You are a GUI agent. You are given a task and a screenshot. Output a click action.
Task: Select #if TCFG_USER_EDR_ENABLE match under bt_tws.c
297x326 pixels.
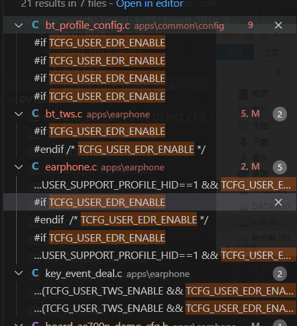coord(99,131)
